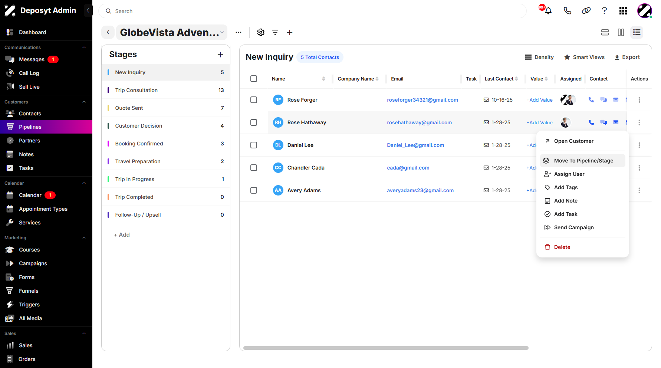Click the Export button
The image size is (661, 368).
[x=627, y=57]
